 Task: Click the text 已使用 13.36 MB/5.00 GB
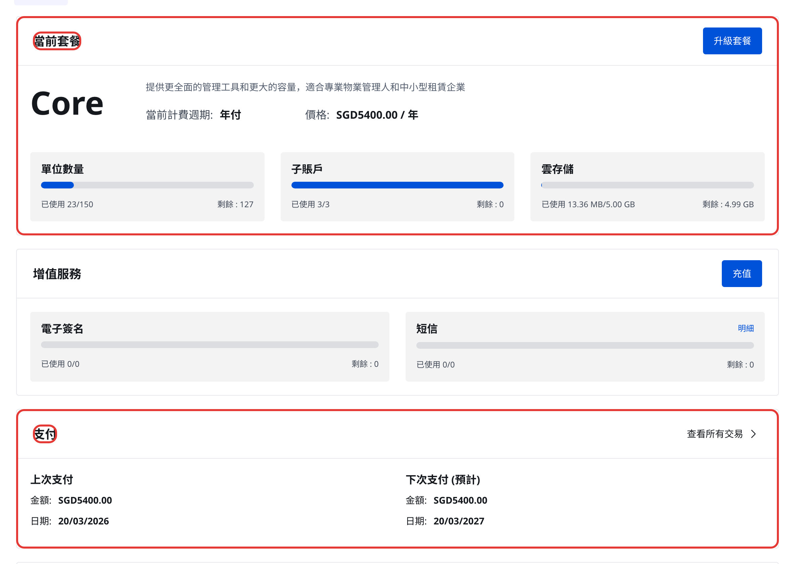tap(588, 204)
